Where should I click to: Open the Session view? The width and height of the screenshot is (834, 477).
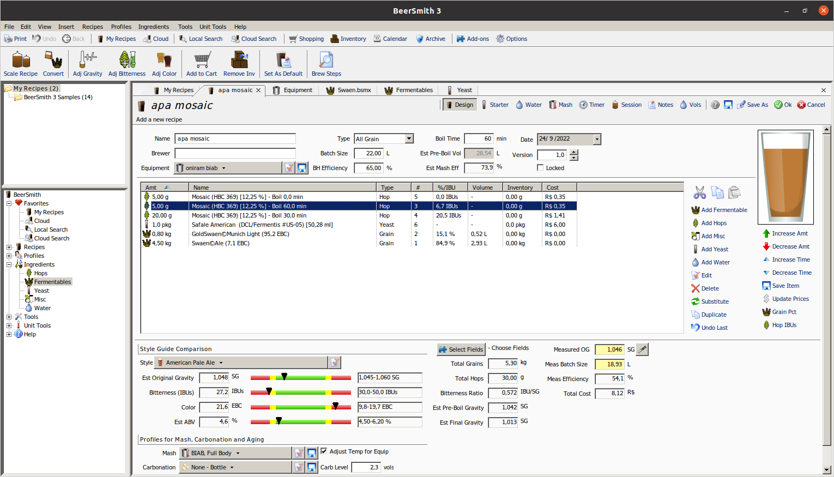[626, 105]
